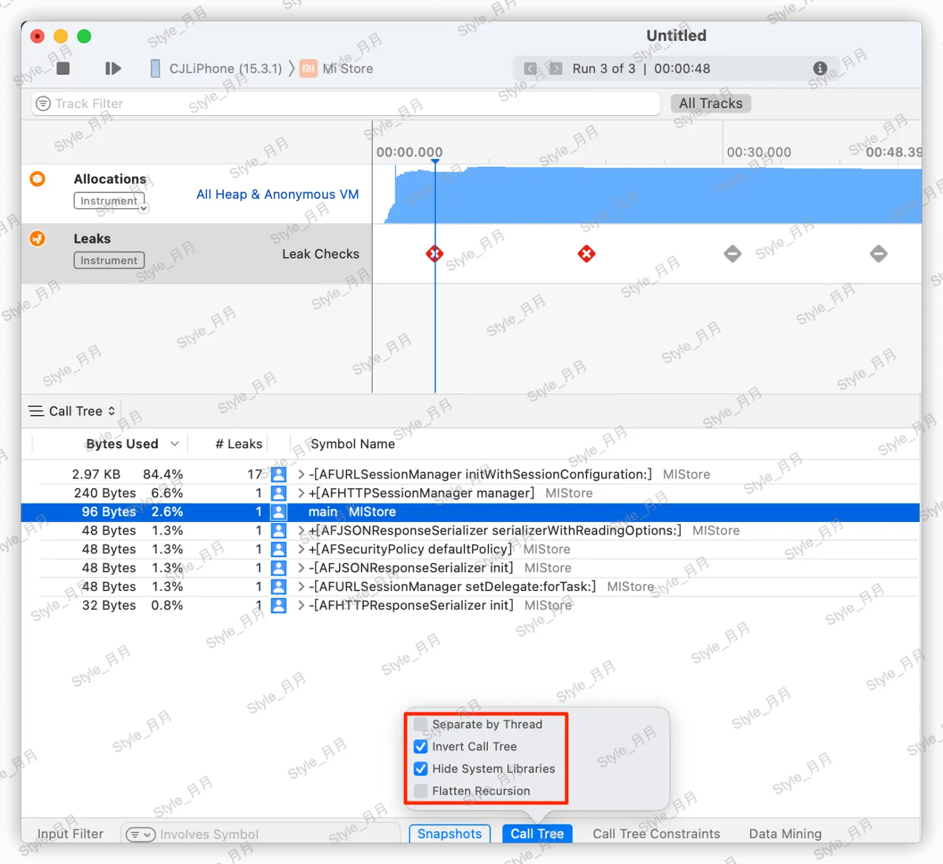Uncheck Invert Call Tree
Screen dimensions: 943x864
coord(421,747)
